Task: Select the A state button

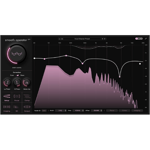Action: tap(136, 39)
